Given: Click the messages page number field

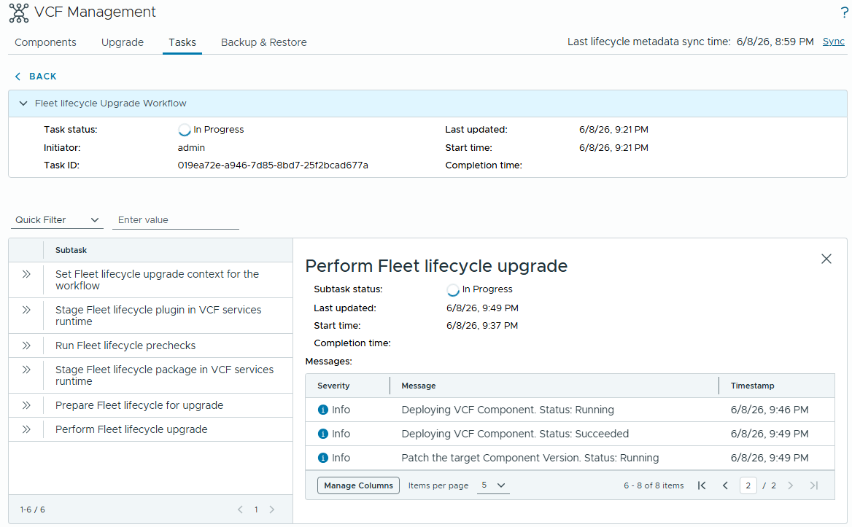Looking at the screenshot, I should pyautogui.click(x=748, y=485).
